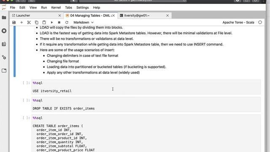Run the selected cell with play icon
This screenshot has width=270, height=152.
click(x=51, y=22)
